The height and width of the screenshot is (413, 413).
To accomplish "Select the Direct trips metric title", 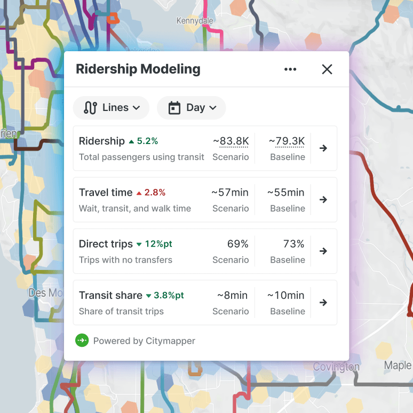I will pyautogui.click(x=106, y=244).
